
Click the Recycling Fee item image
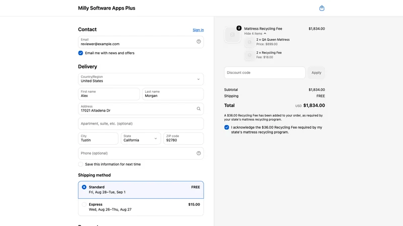pos(249,55)
